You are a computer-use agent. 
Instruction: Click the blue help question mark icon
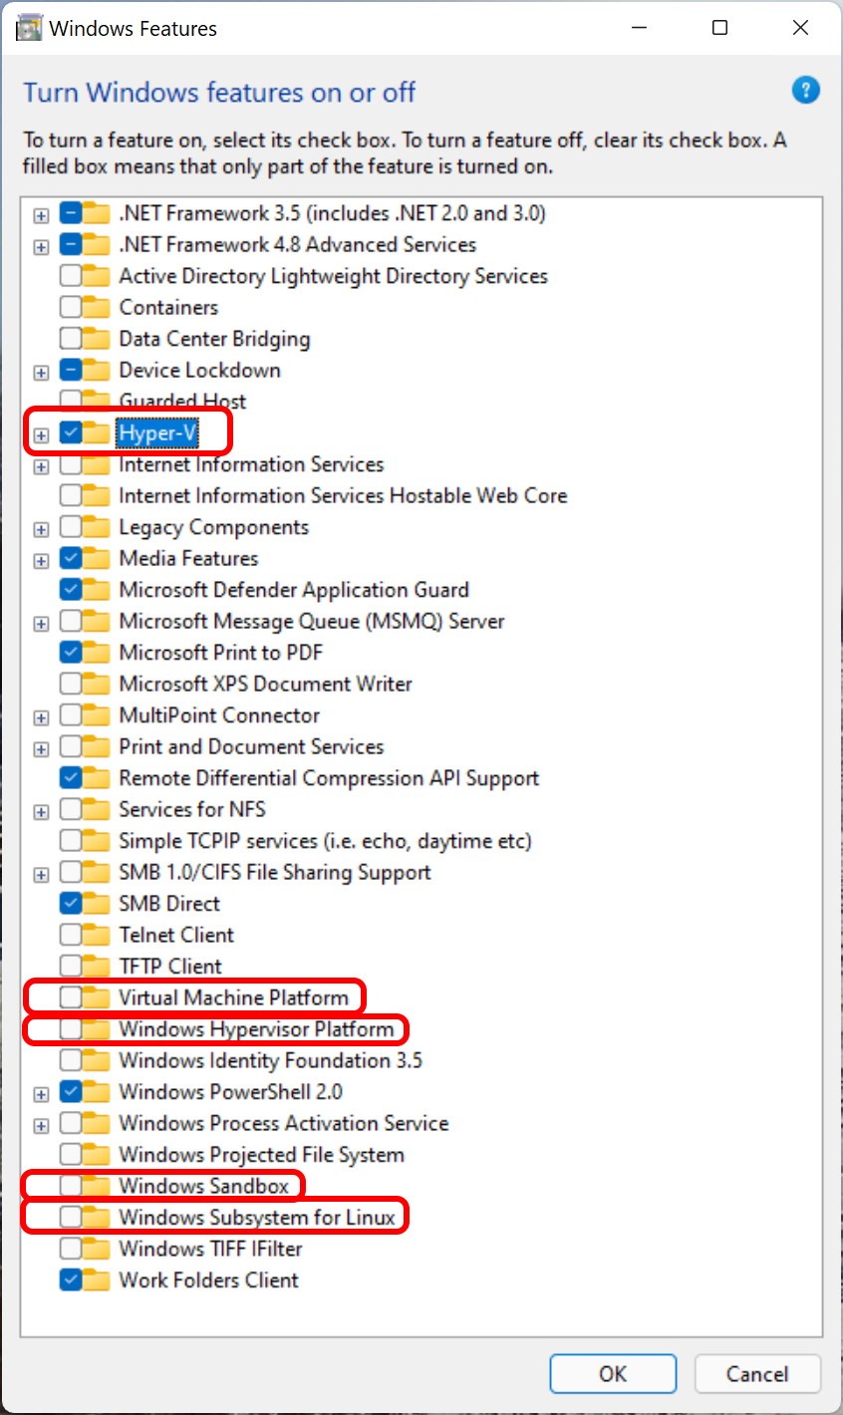805,91
